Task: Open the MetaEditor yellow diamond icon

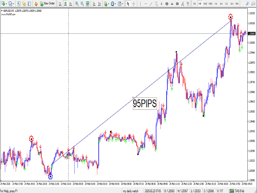Action: pyautogui.click(x=36, y=4)
